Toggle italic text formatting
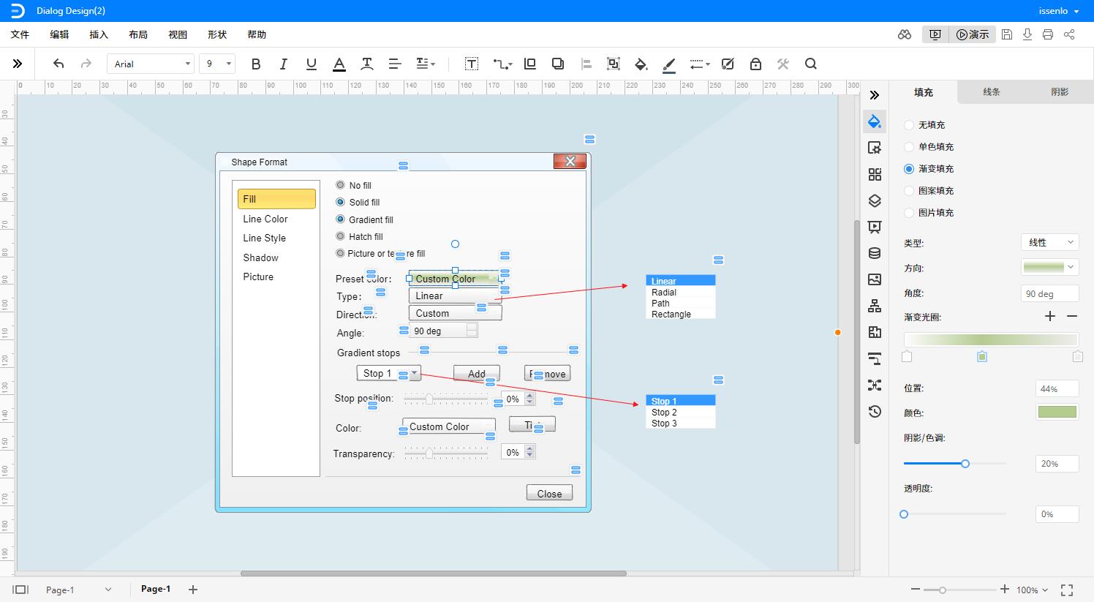 click(x=284, y=64)
